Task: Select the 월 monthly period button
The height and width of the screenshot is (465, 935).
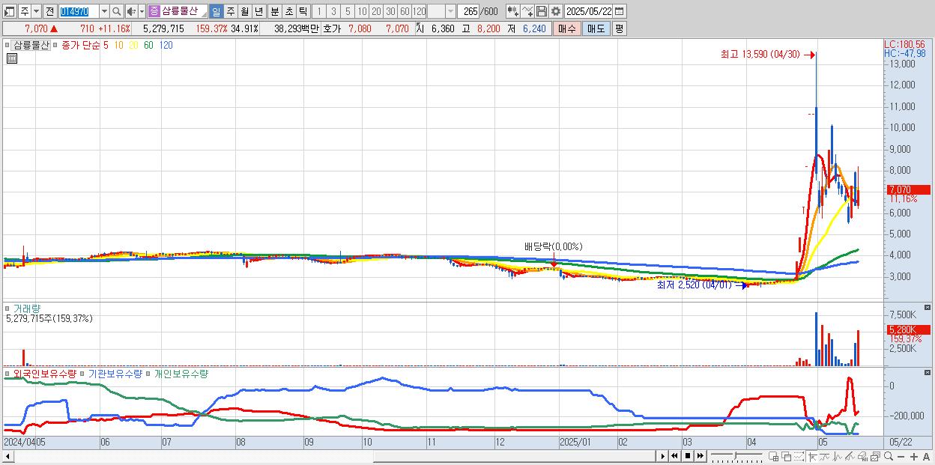Action: (x=244, y=11)
